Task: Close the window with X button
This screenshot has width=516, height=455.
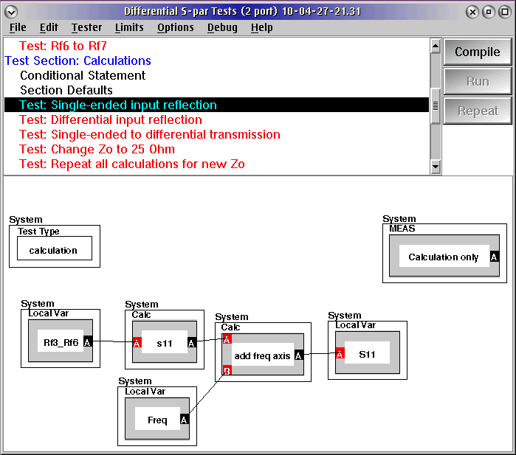Action: (x=472, y=12)
